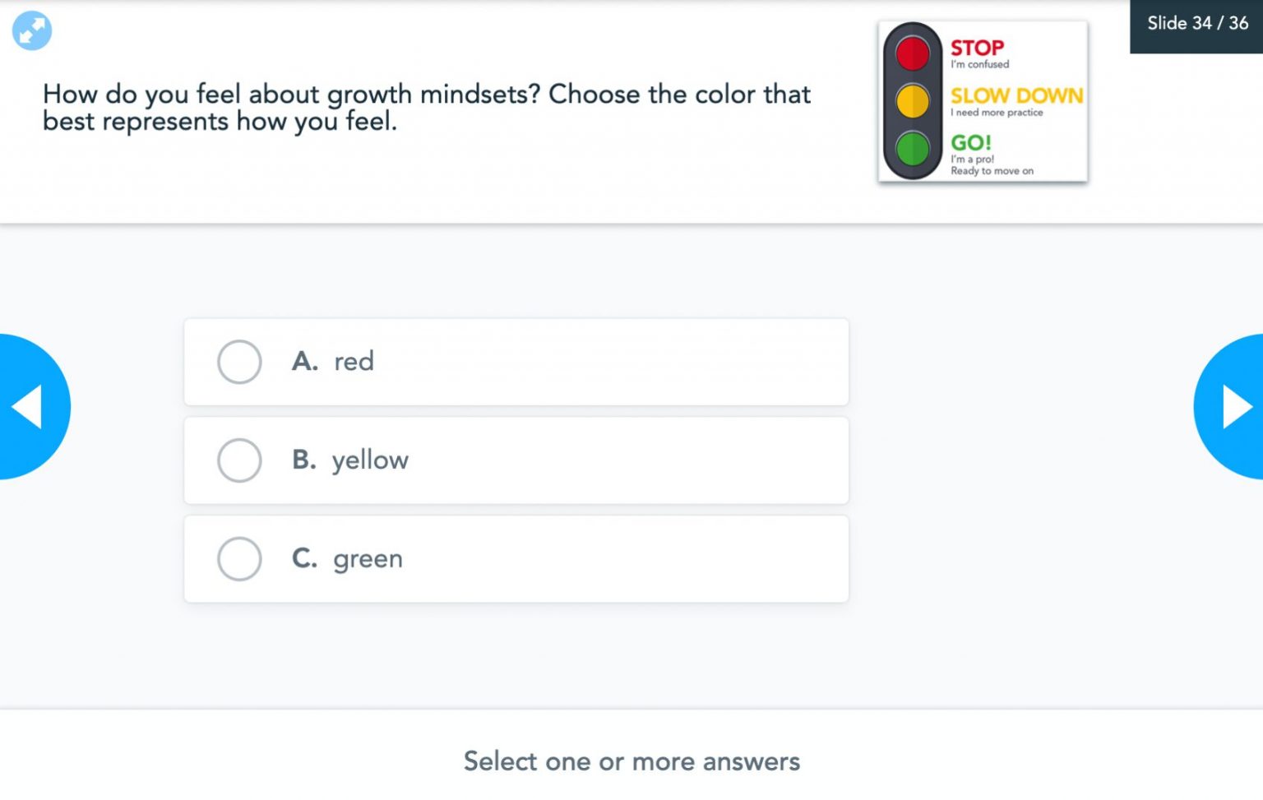Click the GO! heading in the legend
The width and height of the screenshot is (1263, 800).
(971, 142)
